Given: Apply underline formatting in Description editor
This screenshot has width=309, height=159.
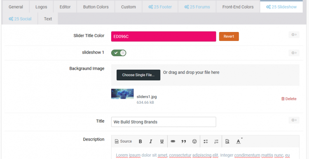Looking at the screenshot, I should point(162,141).
